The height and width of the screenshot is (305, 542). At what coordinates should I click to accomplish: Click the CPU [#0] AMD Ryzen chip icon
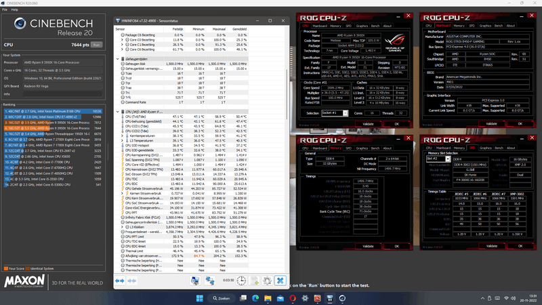123,112
